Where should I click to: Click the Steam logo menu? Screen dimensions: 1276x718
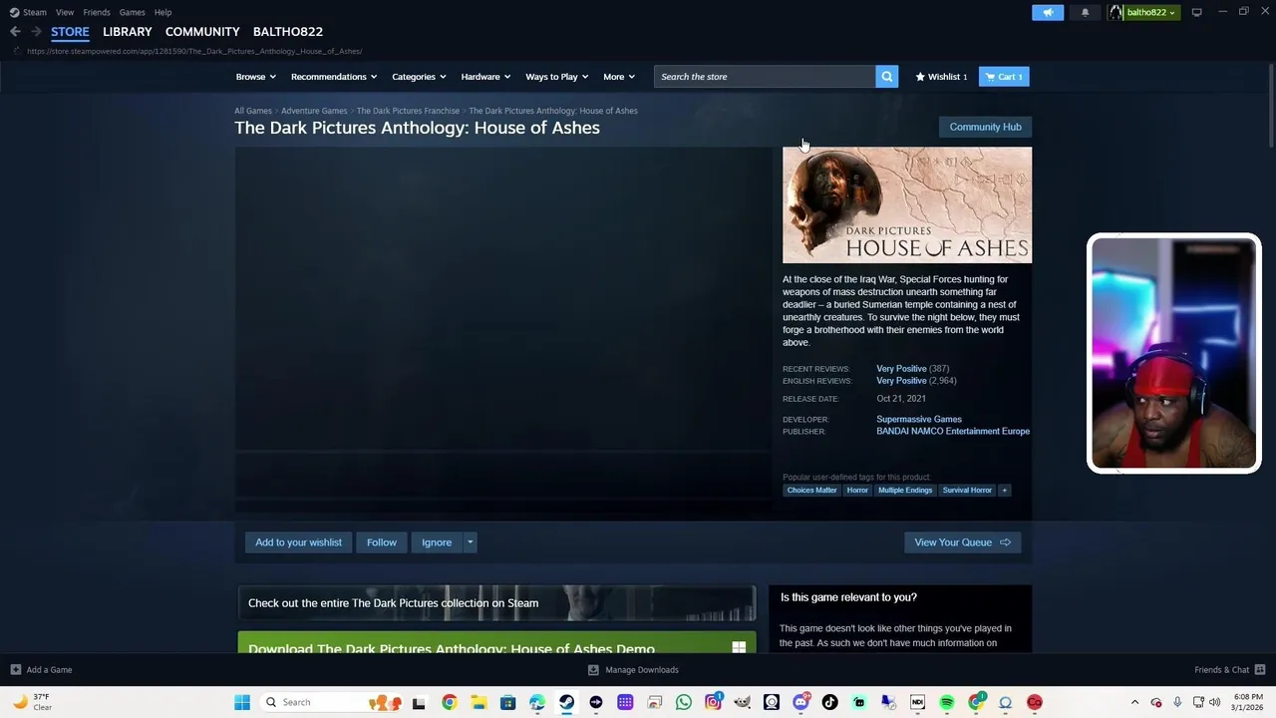(x=28, y=12)
